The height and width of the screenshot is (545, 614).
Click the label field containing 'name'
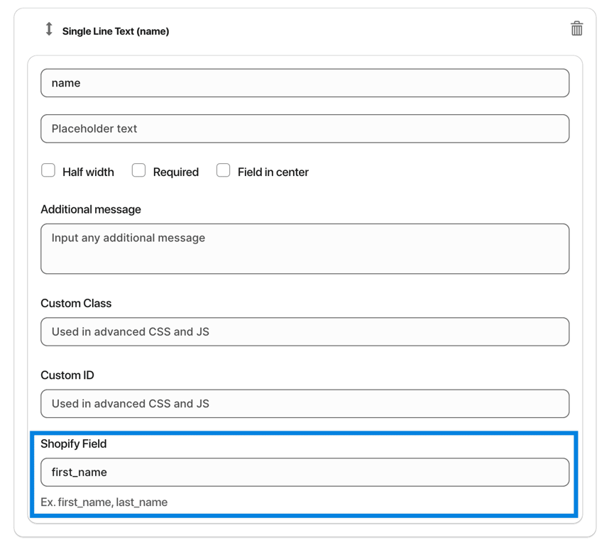click(x=305, y=83)
